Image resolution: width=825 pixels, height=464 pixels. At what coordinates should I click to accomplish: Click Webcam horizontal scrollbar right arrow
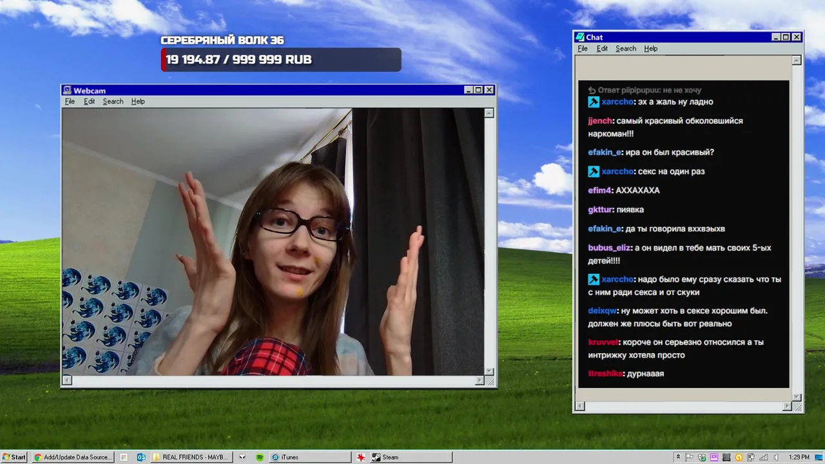click(x=480, y=381)
